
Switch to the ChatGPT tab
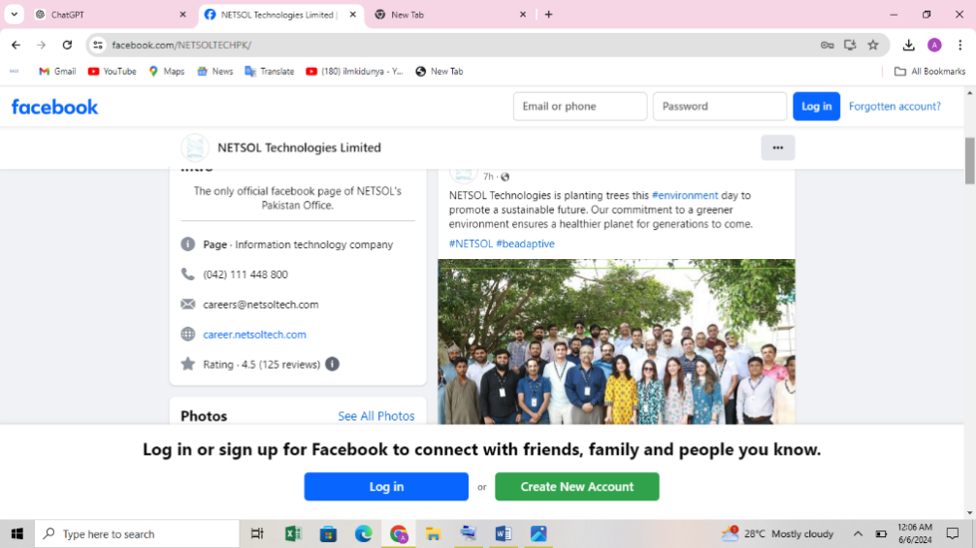click(109, 15)
